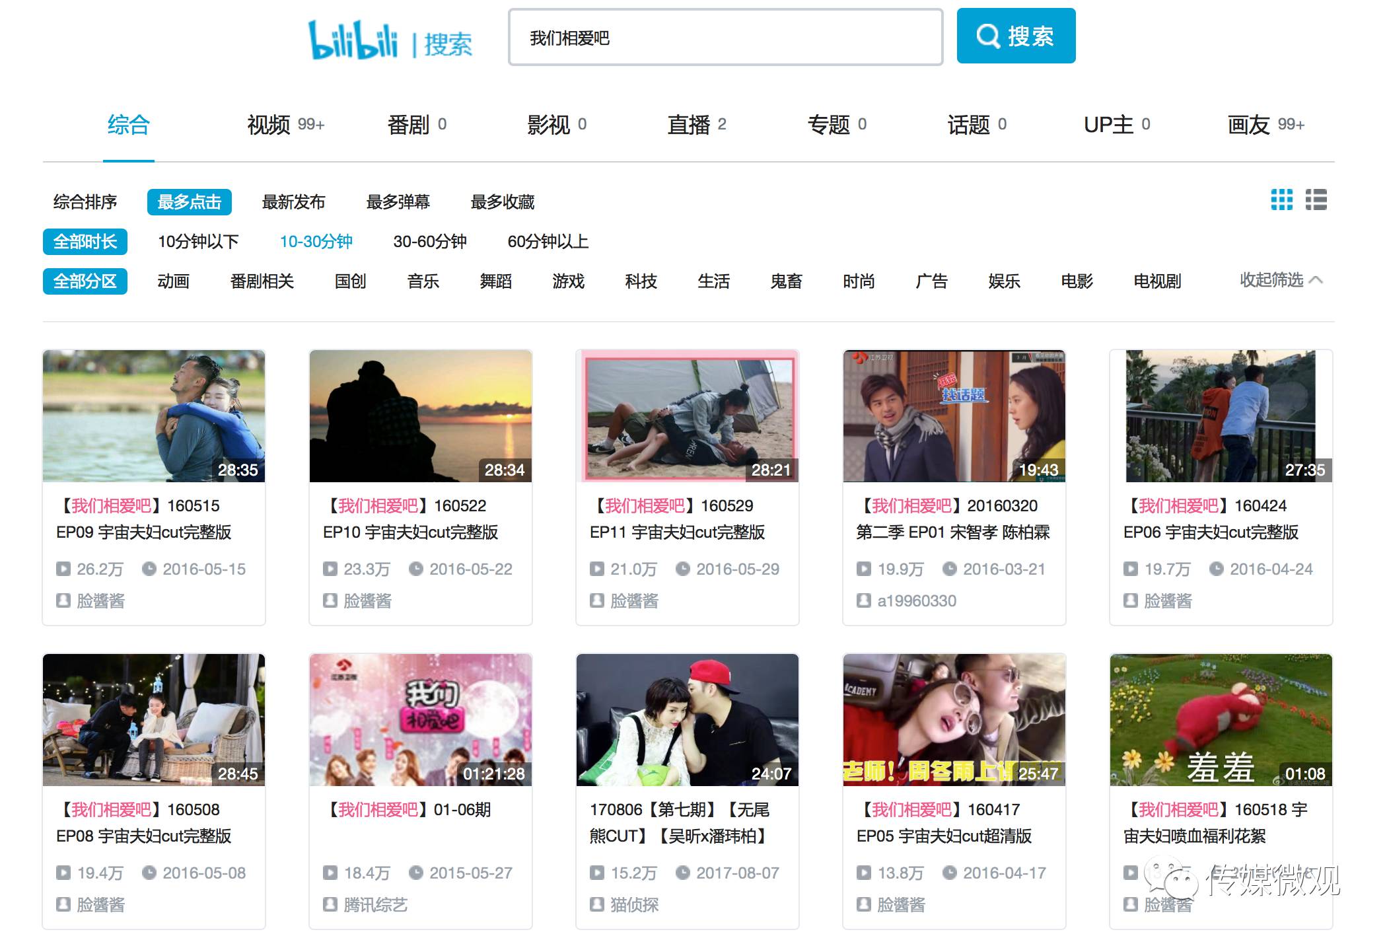Click clock icon beside 2016-05-22 date
Image resolution: width=1387 pixels, height=942 pixels.
416,569
